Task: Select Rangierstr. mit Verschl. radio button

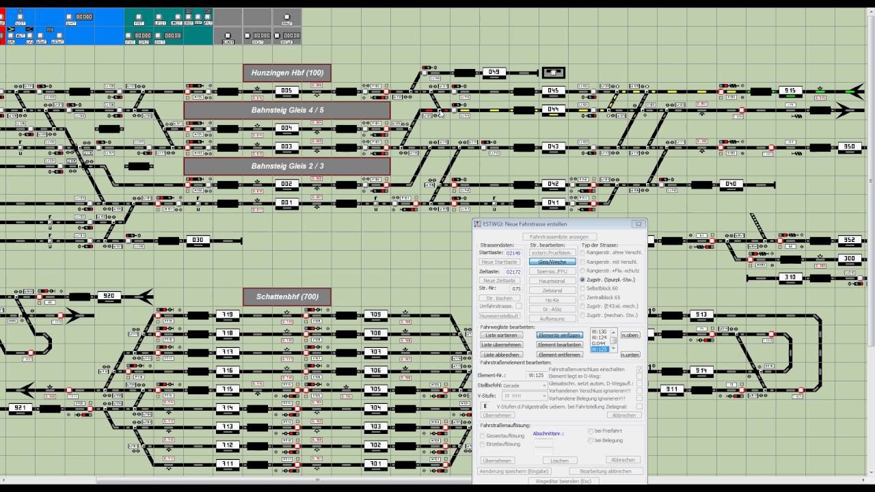Action: tap(610, 262)
